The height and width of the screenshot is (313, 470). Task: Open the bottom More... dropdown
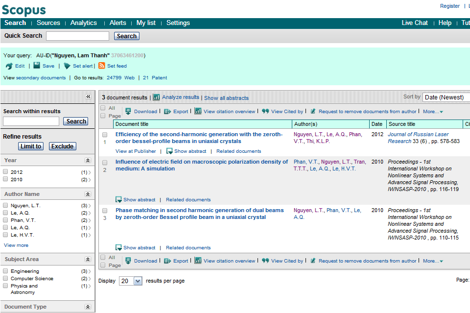coord(433,261)
